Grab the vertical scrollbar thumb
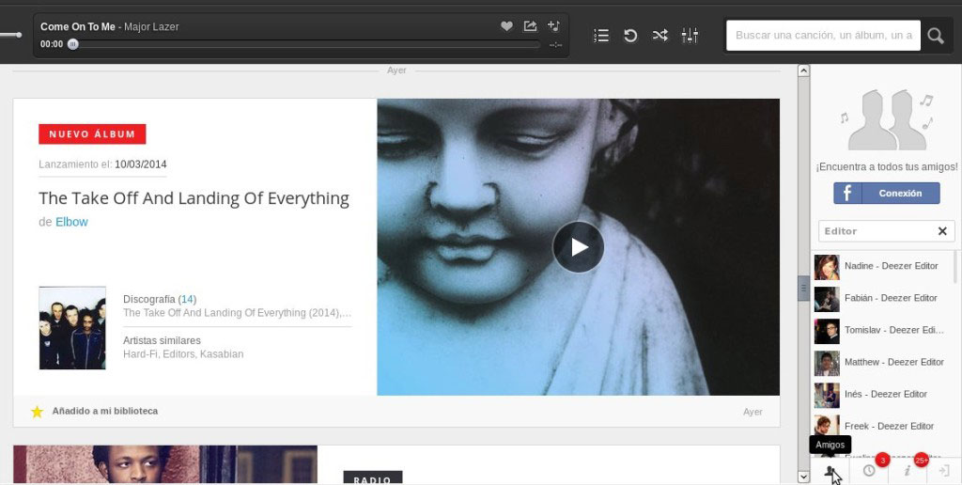 (803, 289)
